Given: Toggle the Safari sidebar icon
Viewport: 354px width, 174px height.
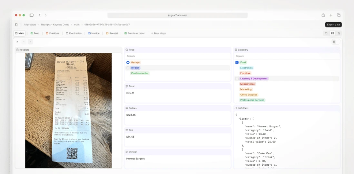Looking at the screenshot, I should (31, 15).
